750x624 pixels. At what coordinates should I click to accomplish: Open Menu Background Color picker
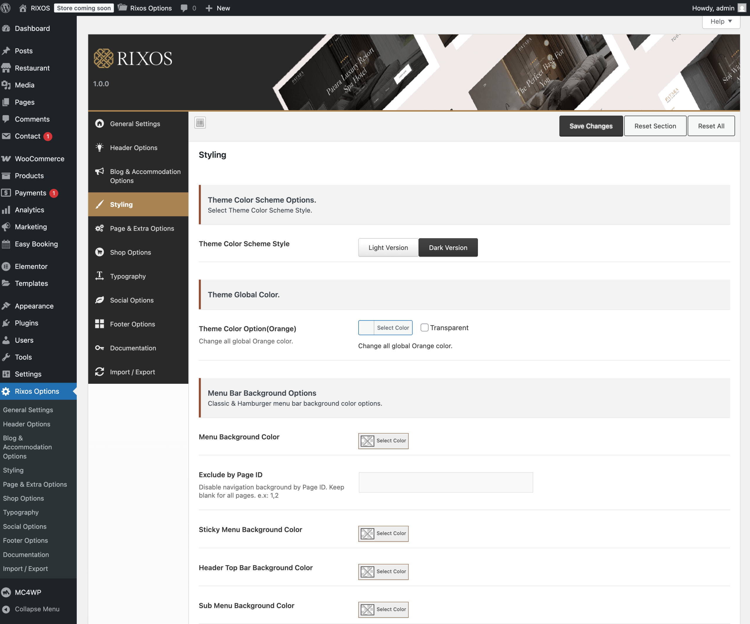383,441
